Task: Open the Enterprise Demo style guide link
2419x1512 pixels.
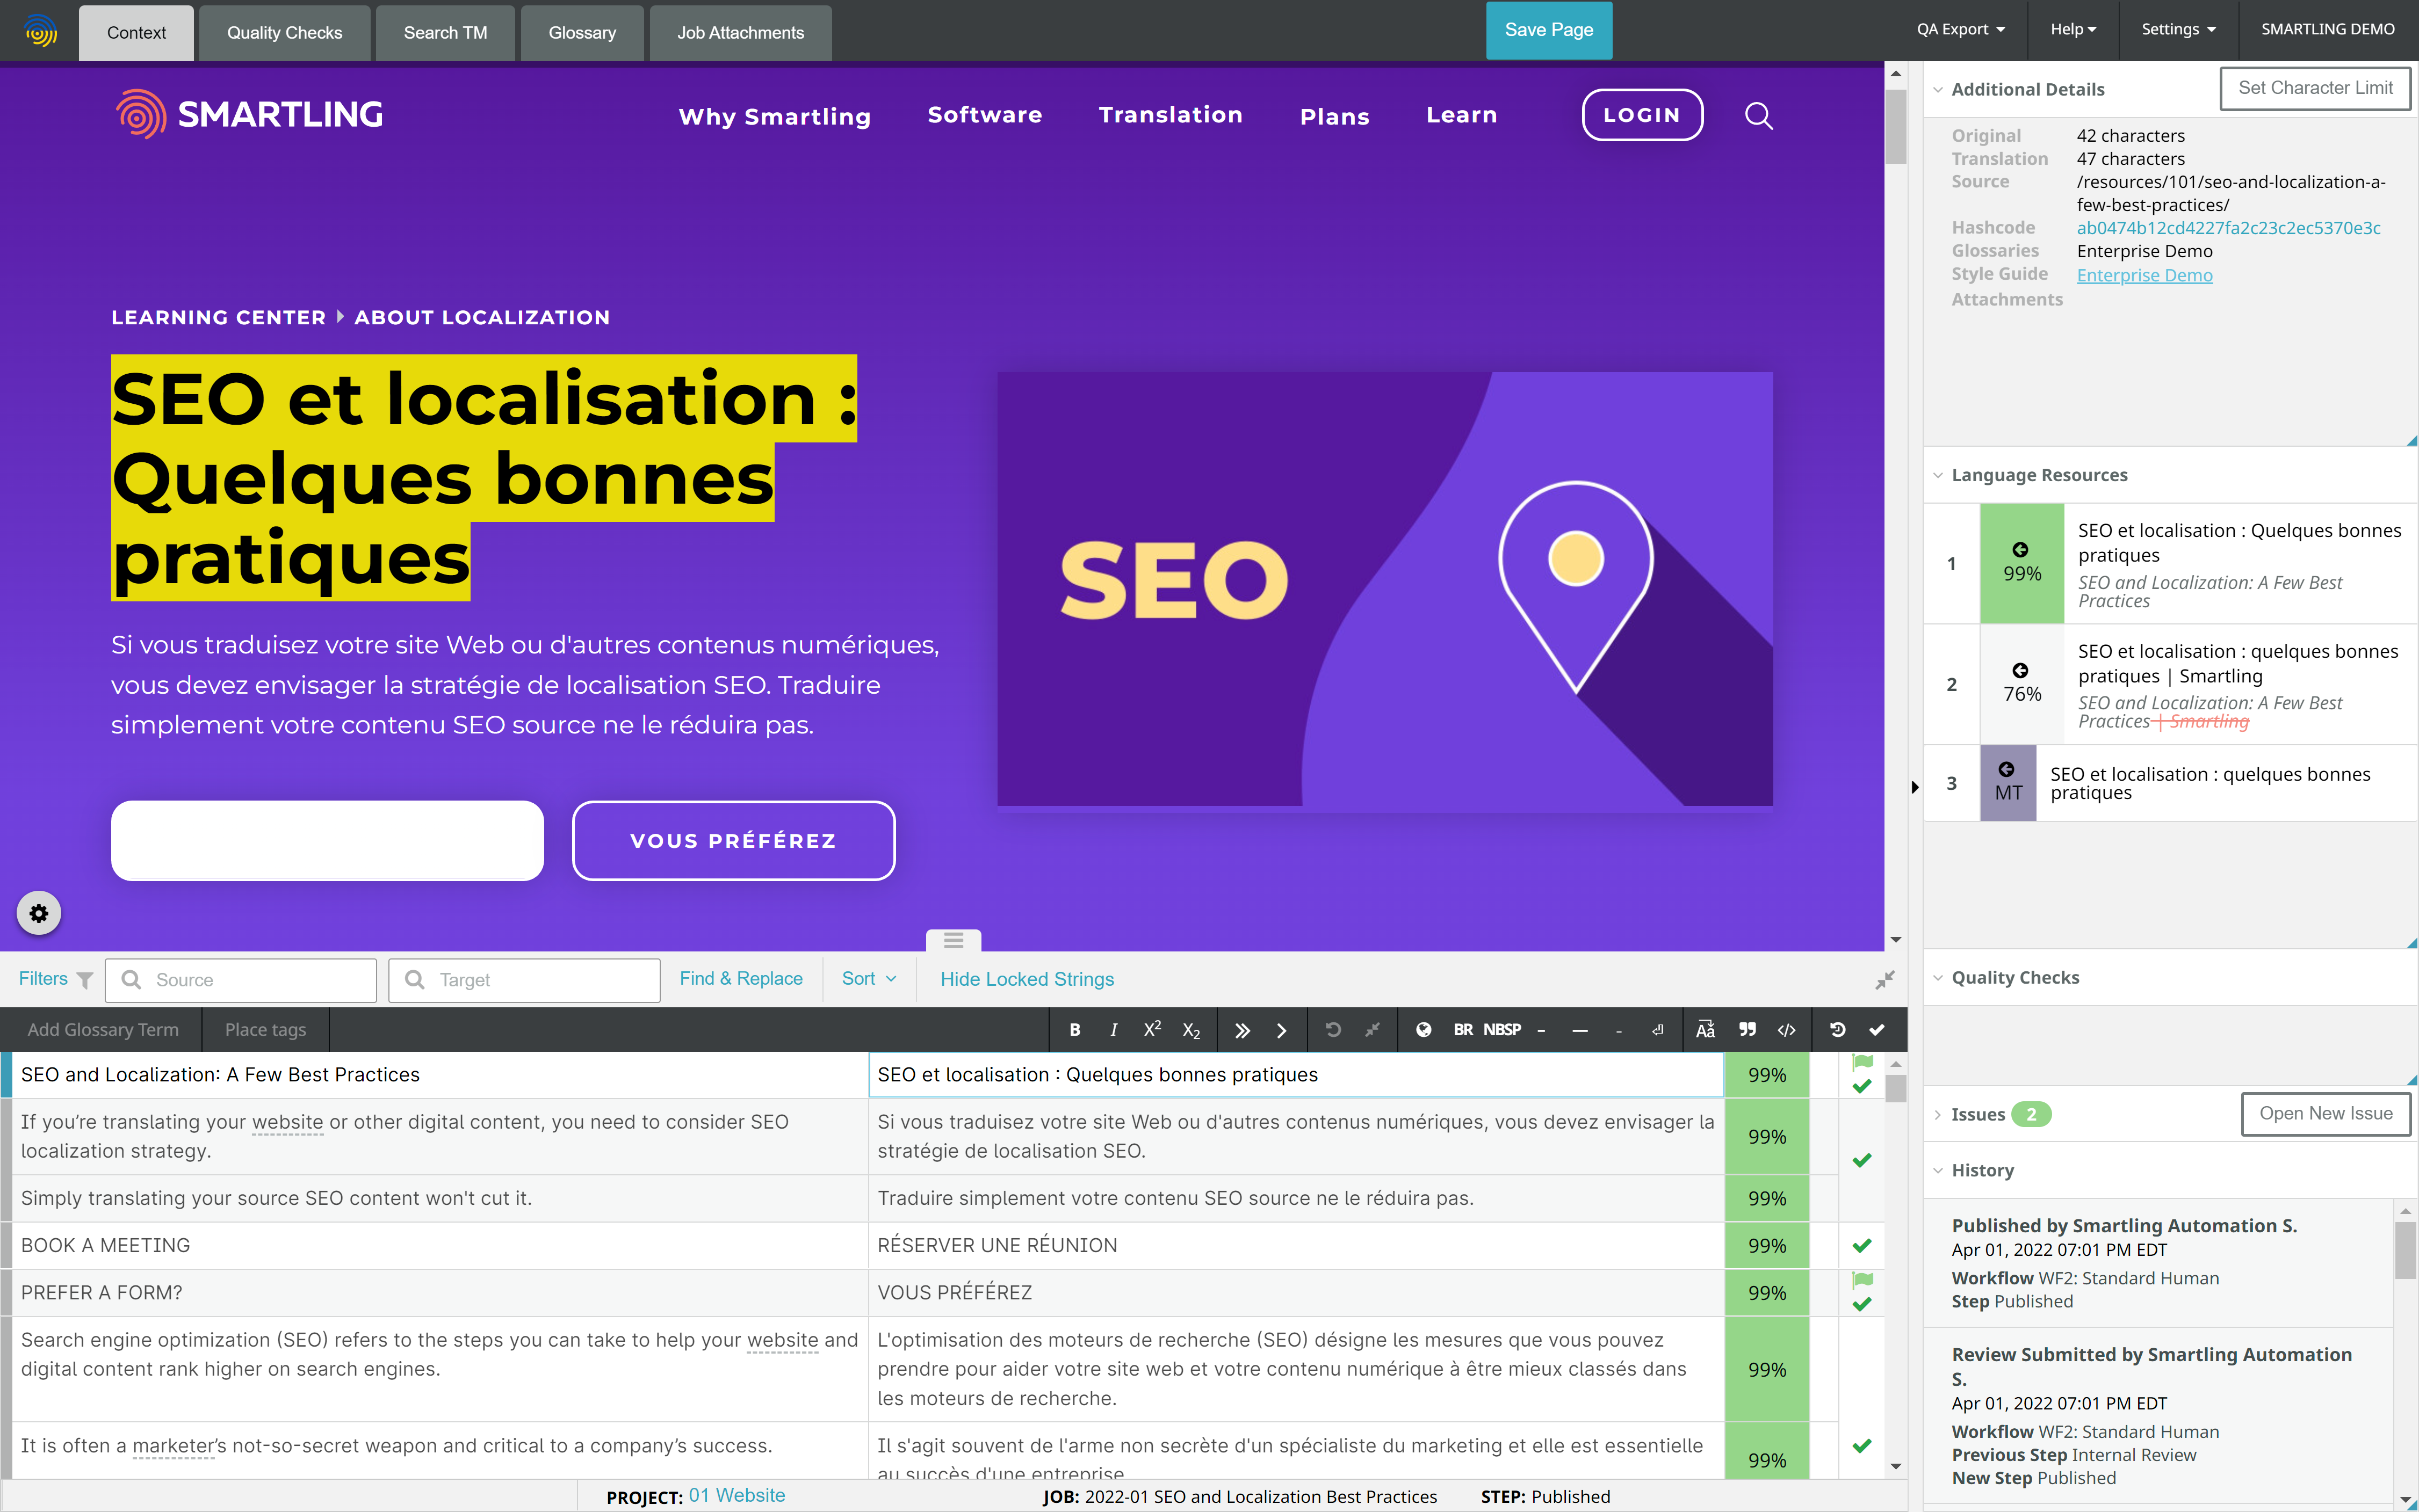Action: (x=2144, y=275)
